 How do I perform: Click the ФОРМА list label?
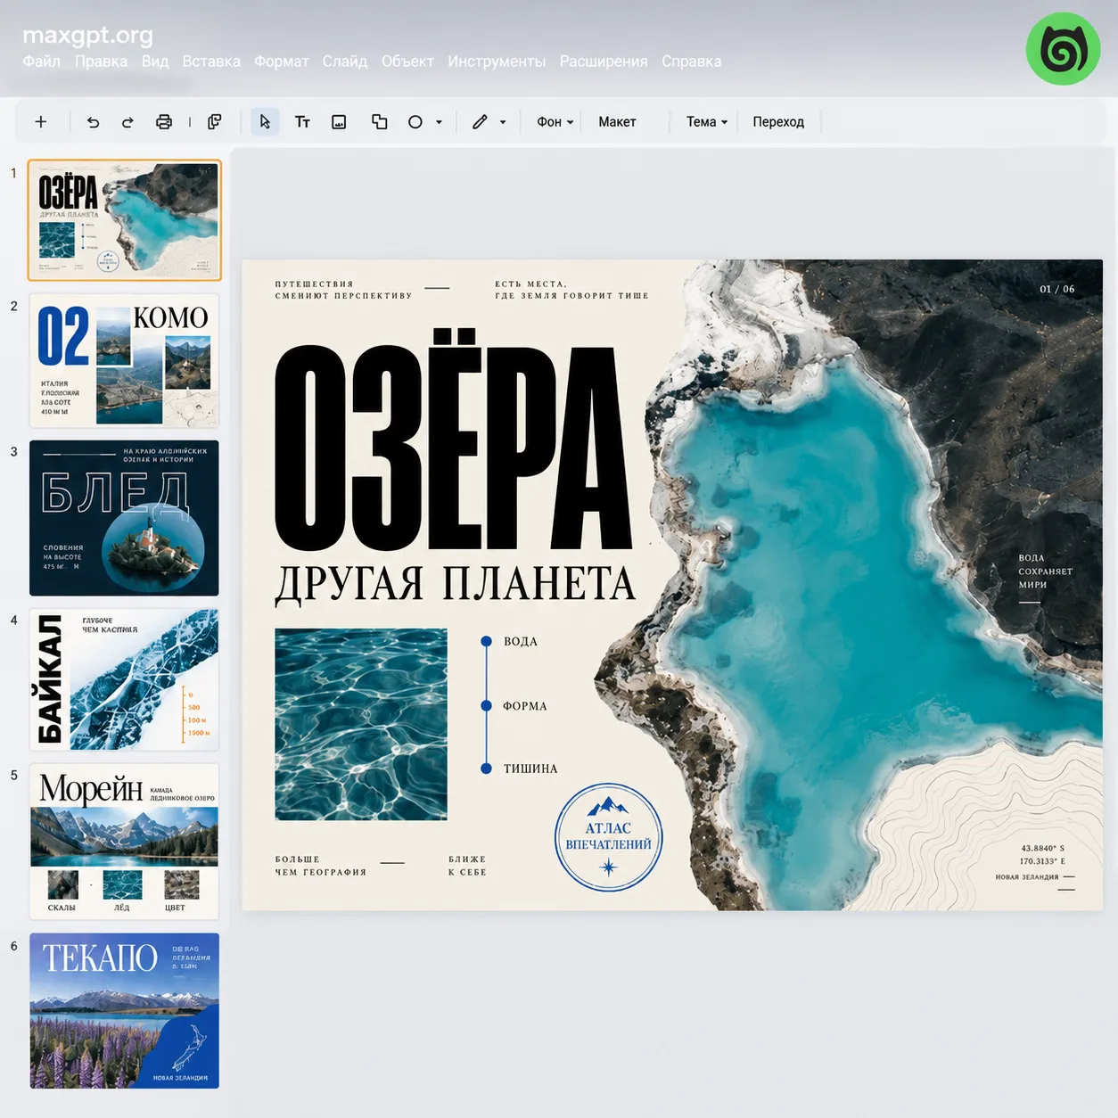pos(525,706)
